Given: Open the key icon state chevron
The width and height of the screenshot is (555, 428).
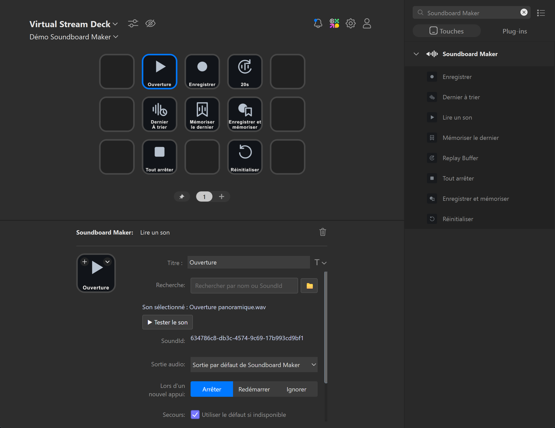Looking at the screenshot, I should (x=107, y=262).
